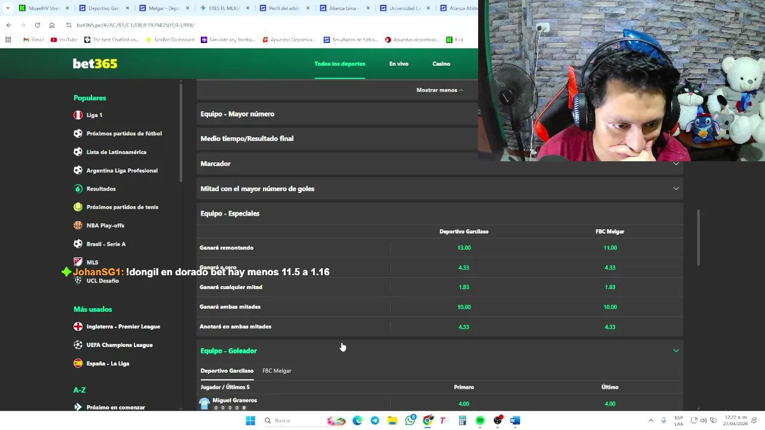Switch to En vivo tab
Image resolution: width=765 pixels, height=430 pixels.
tap(399, 64)
